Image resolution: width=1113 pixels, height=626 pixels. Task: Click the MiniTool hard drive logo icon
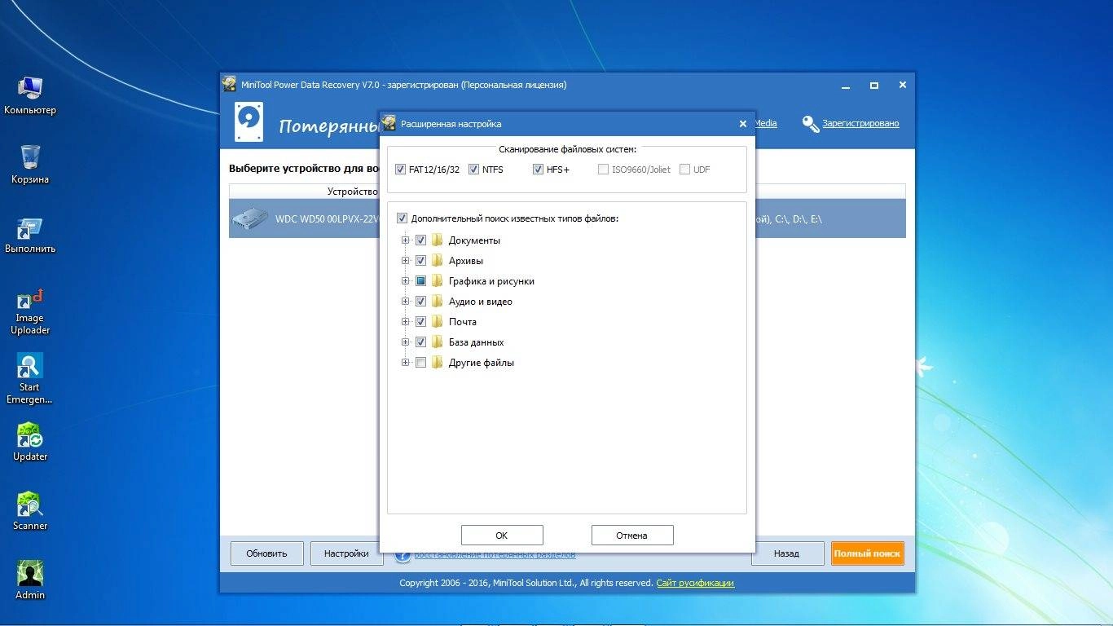point(249,122)
